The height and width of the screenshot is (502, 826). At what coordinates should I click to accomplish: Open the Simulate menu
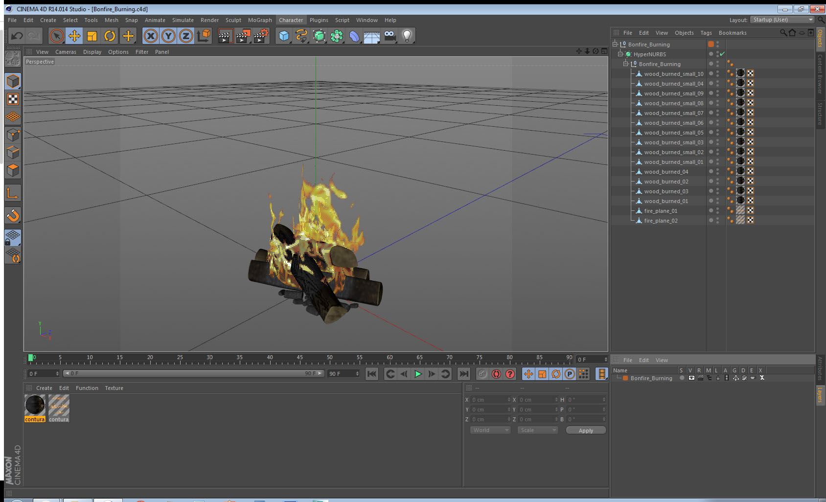point(183,20)
